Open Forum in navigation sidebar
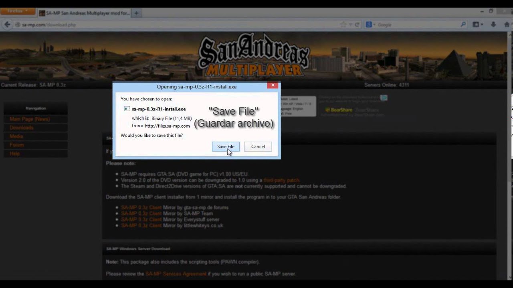This screenshot has height=288, width=513. [x=16, y=145]
